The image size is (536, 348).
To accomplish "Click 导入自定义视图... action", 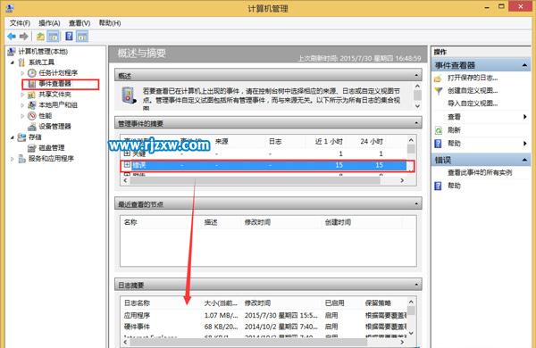I will 473,104.
